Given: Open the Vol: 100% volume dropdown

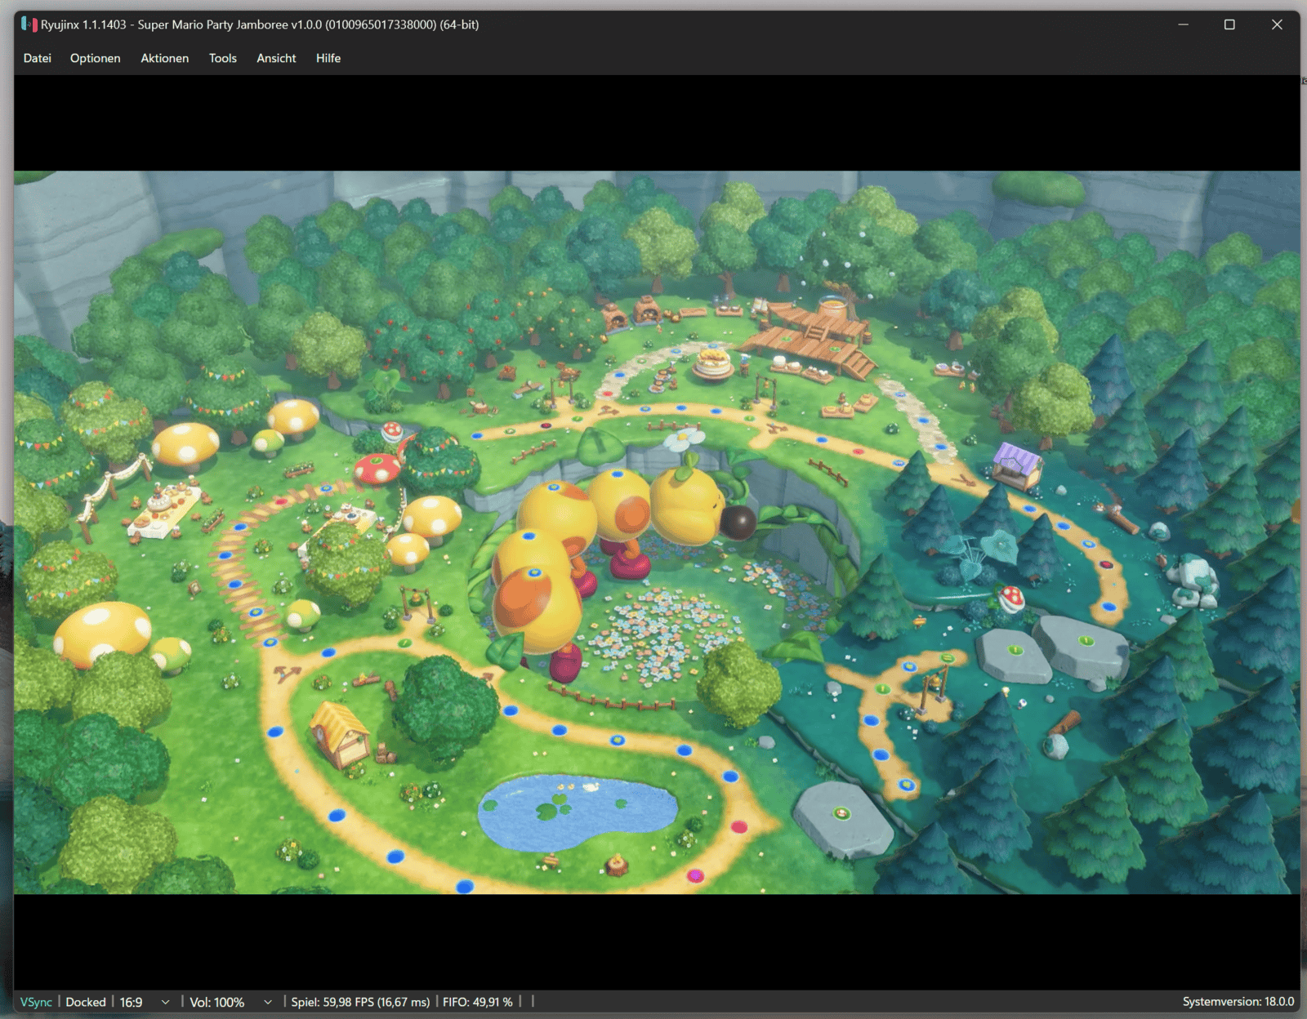Looking at the screenshot, I should 230,1002.
